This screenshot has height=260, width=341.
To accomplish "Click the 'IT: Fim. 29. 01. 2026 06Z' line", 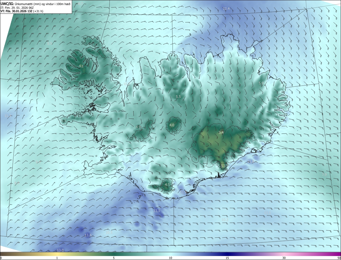I will [x=17, y=8].
